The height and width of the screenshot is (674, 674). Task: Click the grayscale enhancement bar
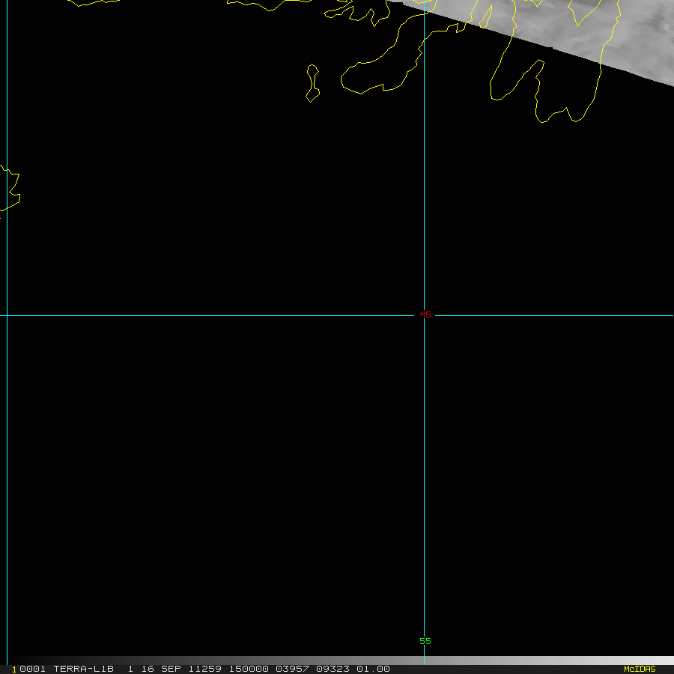click(337, 661)
